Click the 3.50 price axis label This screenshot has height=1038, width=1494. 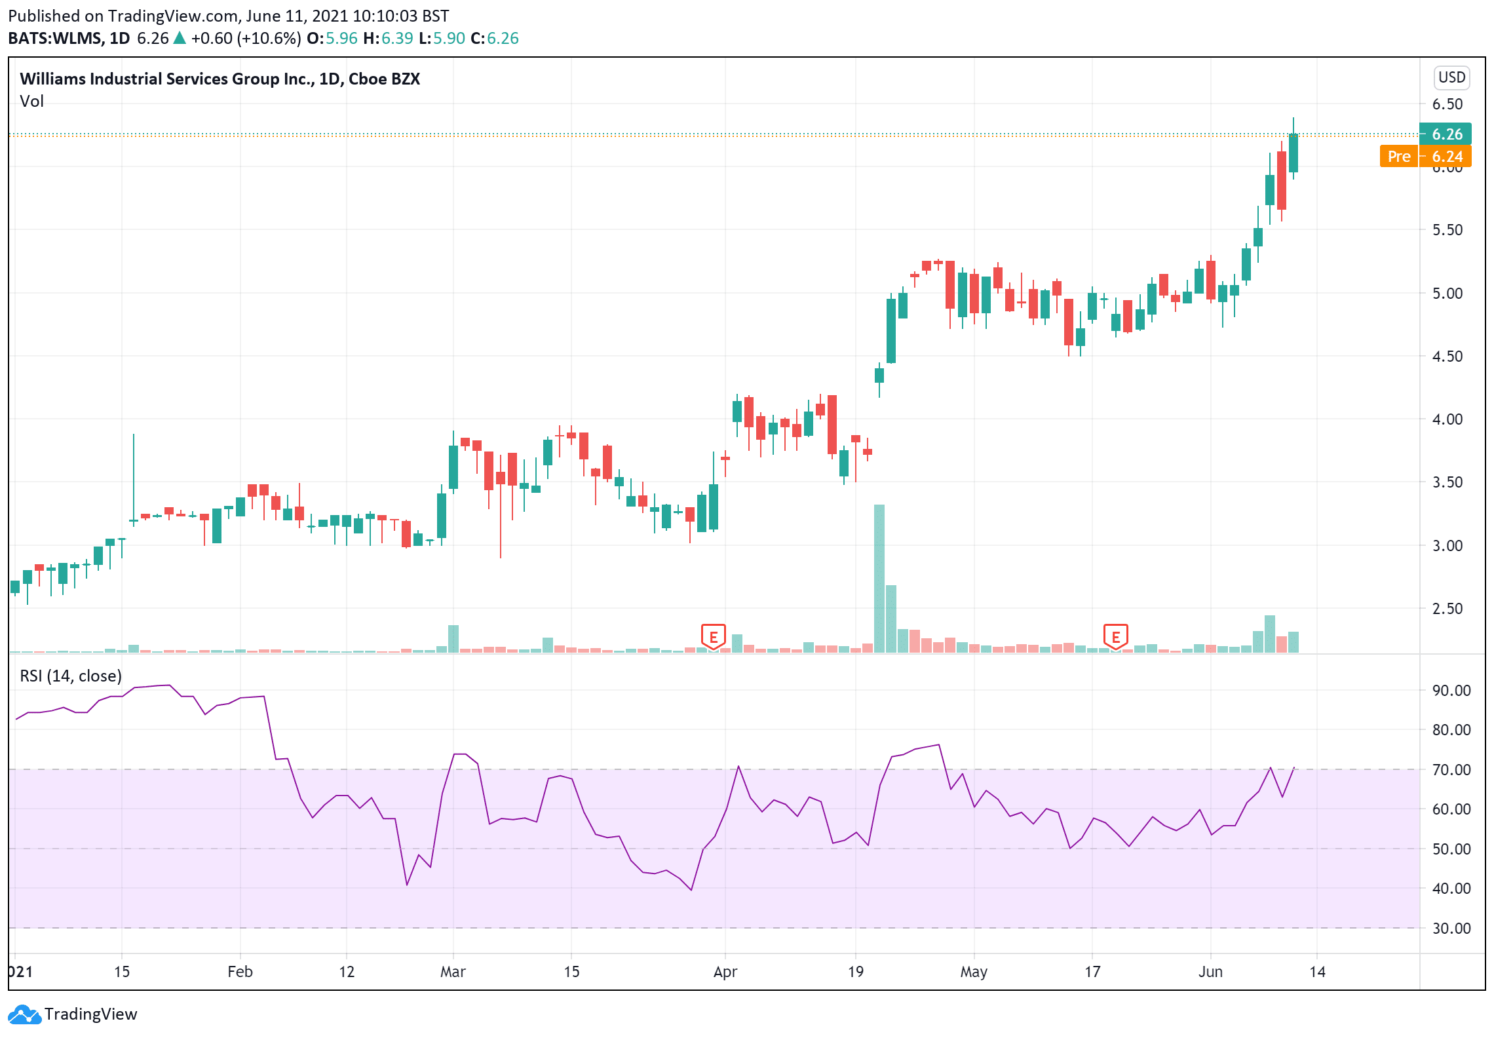coord(1447,482)
